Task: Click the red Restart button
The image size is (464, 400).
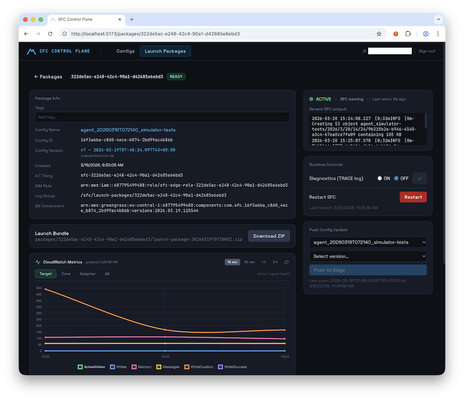Action: point(413,197)
